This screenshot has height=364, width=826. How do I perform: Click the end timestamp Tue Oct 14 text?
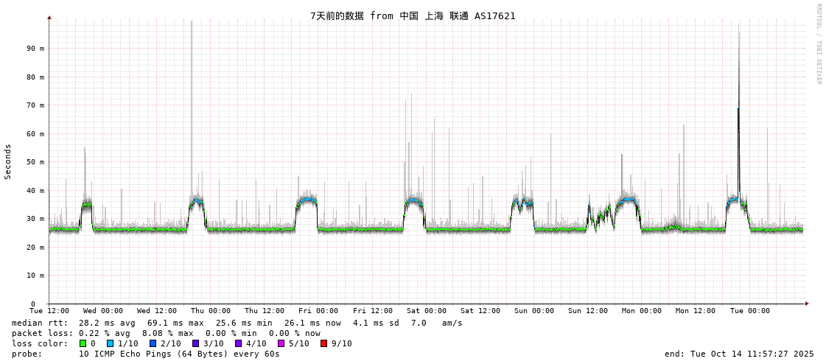[739, 354]
